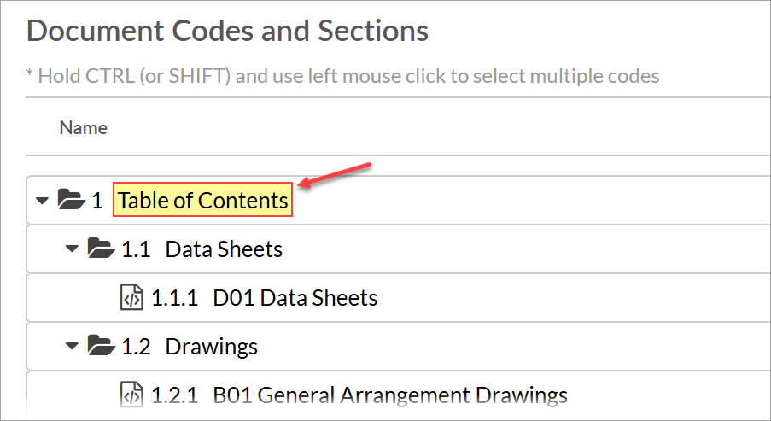Collapse the 1.2 Drawings node arrow

pyautogui.click(x=73, y=347)
